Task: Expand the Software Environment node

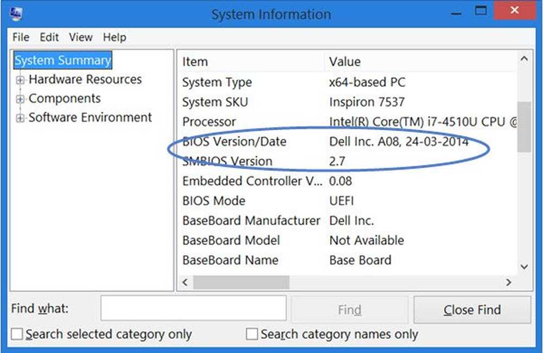Action: pos(21,118)
